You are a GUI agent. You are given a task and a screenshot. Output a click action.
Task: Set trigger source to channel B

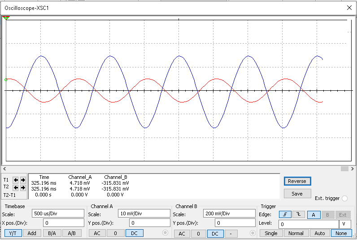[328, 215]
